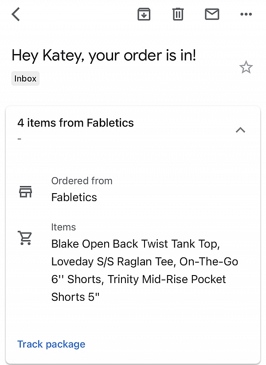
Task: Mark email as unread via envelope icon
Action: (212, 14)
